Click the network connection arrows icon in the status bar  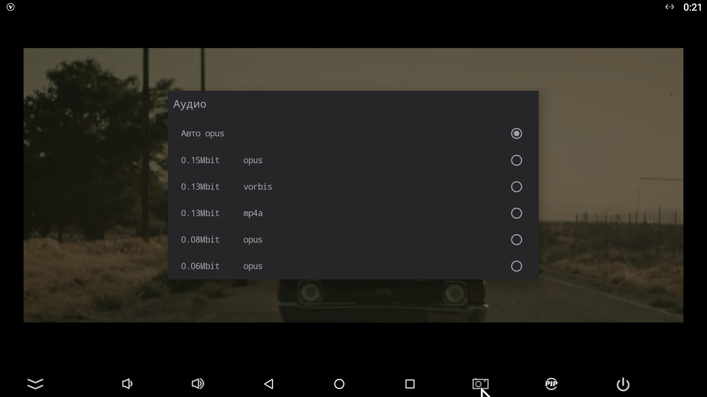[669, 7]
